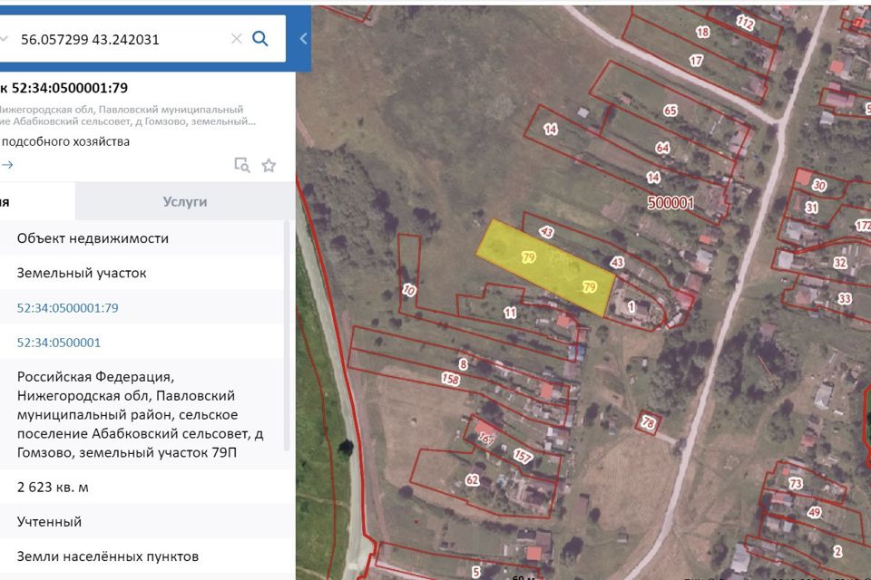The width and height of the screenshot is (871, 580).
Task: Select parcel 65 on the map
Action: pyautogui.click(x=670, y=111)
